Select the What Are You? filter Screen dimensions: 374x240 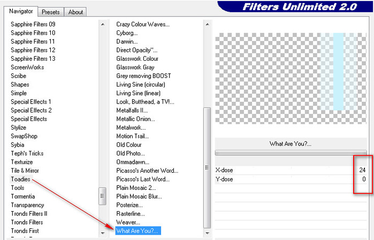138,231
